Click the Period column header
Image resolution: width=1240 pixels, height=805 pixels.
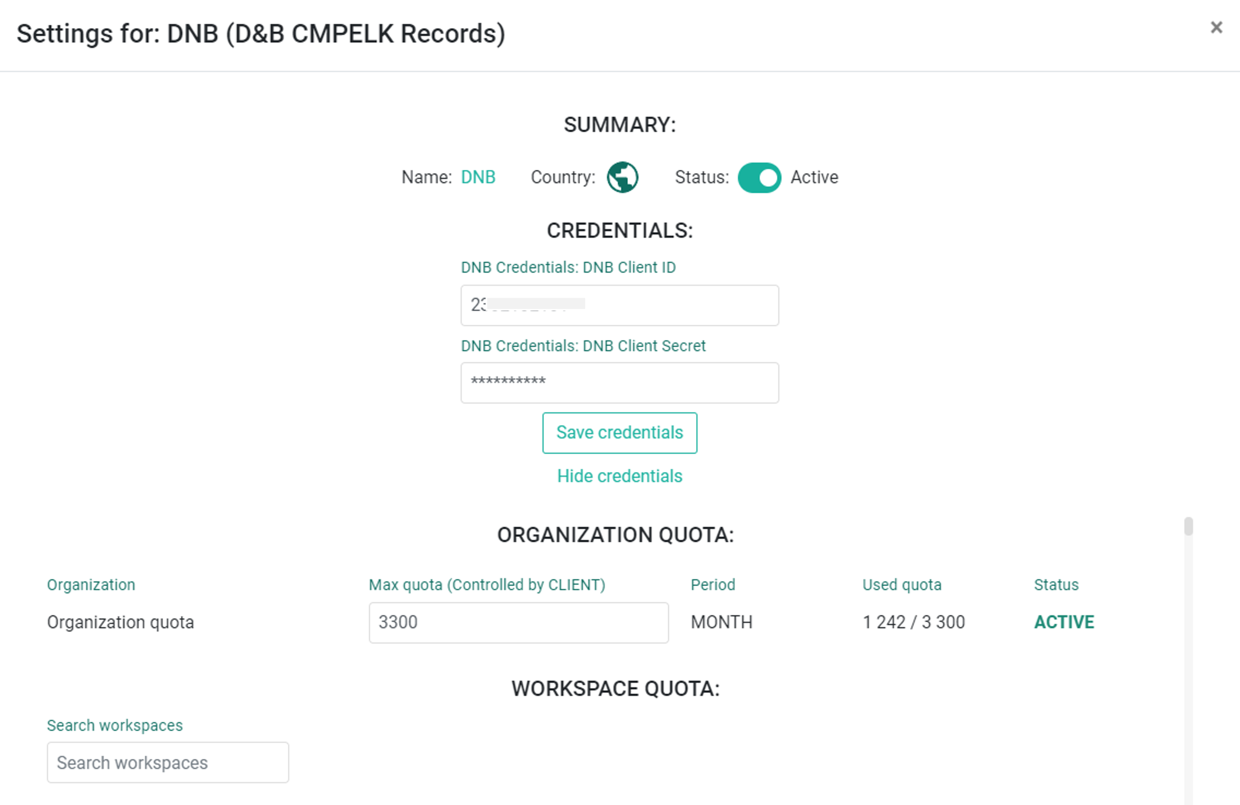[x=713, y=585]
